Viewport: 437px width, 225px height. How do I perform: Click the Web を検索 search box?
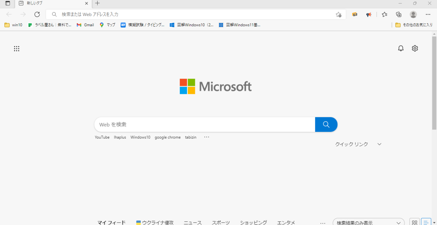[x=205, y=125]
